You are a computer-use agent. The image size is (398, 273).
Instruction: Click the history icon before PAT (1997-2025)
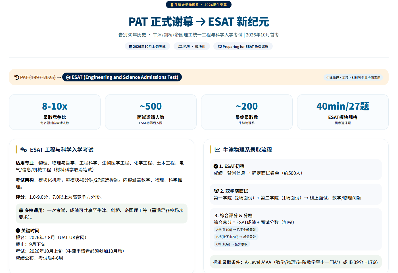pos(17,77)
